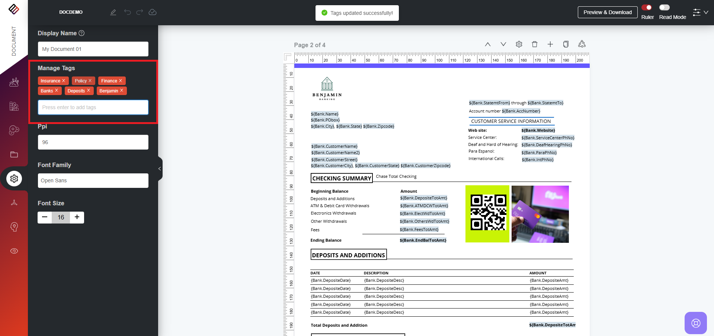
Task: Click the Preview & Download button
Action: [607, 12]
